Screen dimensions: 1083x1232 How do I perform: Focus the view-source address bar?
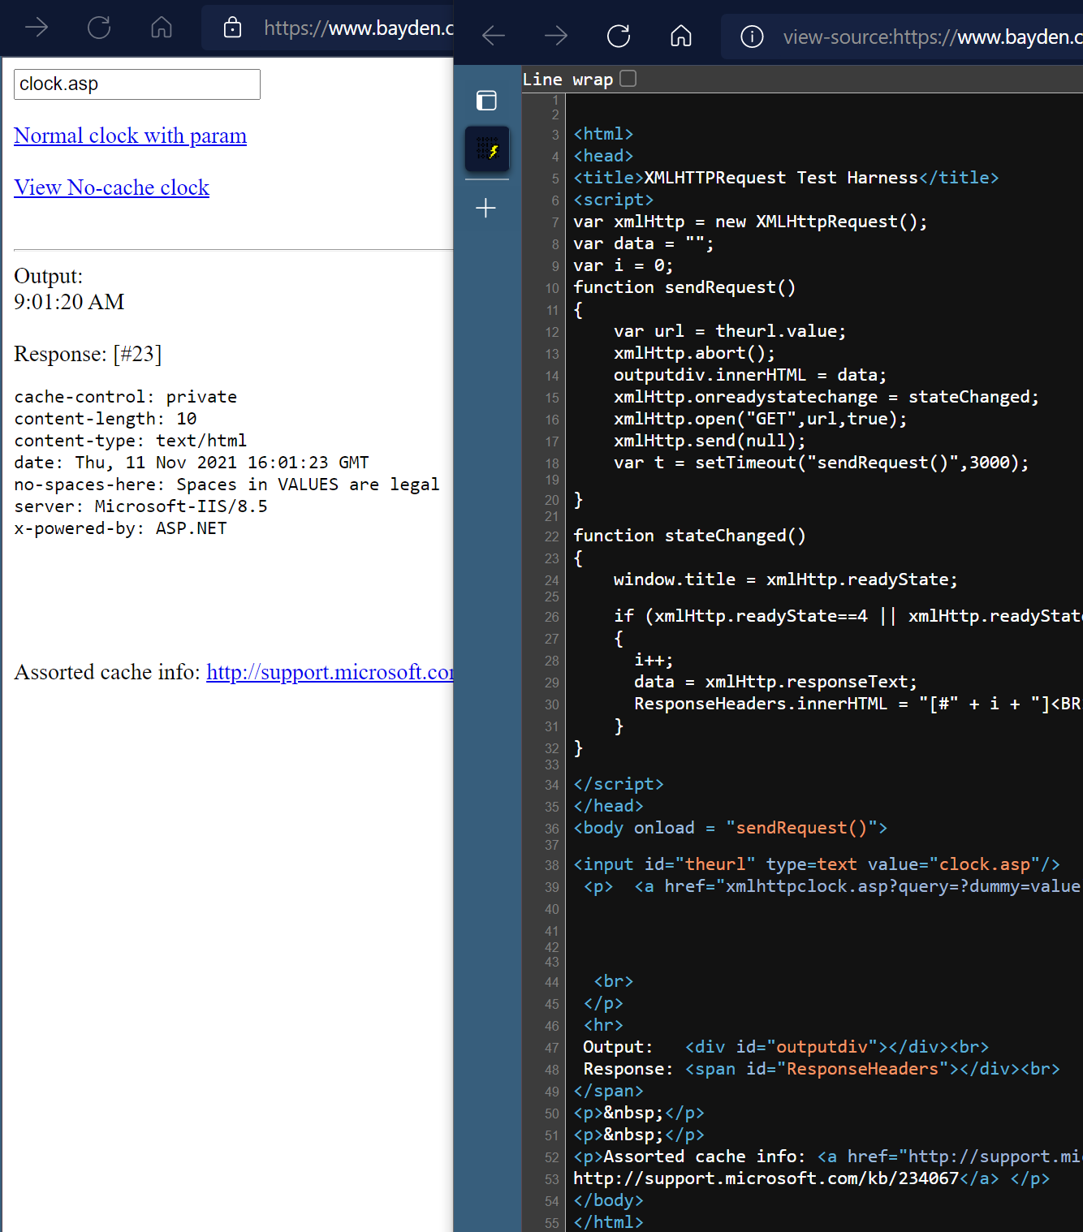tap(926, 37)
